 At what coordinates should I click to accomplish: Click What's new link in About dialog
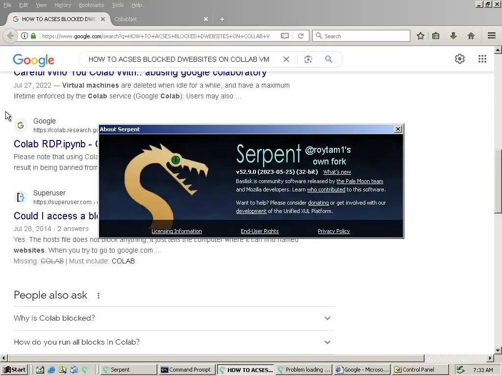pyautogui.click(x=337, y=172)
